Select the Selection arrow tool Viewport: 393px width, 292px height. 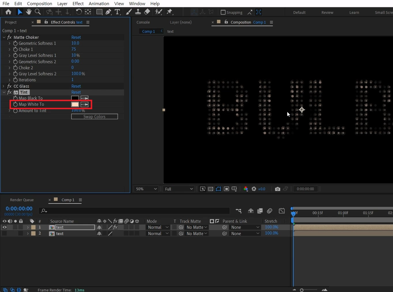point(20,12)
